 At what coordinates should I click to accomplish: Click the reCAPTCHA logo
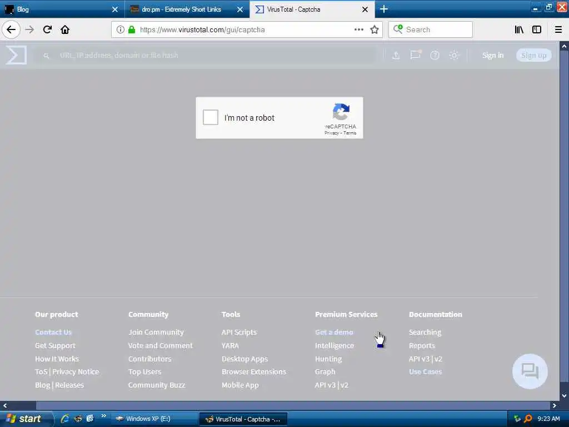pos(341,111)
